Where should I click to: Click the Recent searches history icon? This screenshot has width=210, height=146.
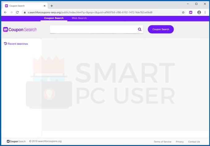tap(5, 44)
